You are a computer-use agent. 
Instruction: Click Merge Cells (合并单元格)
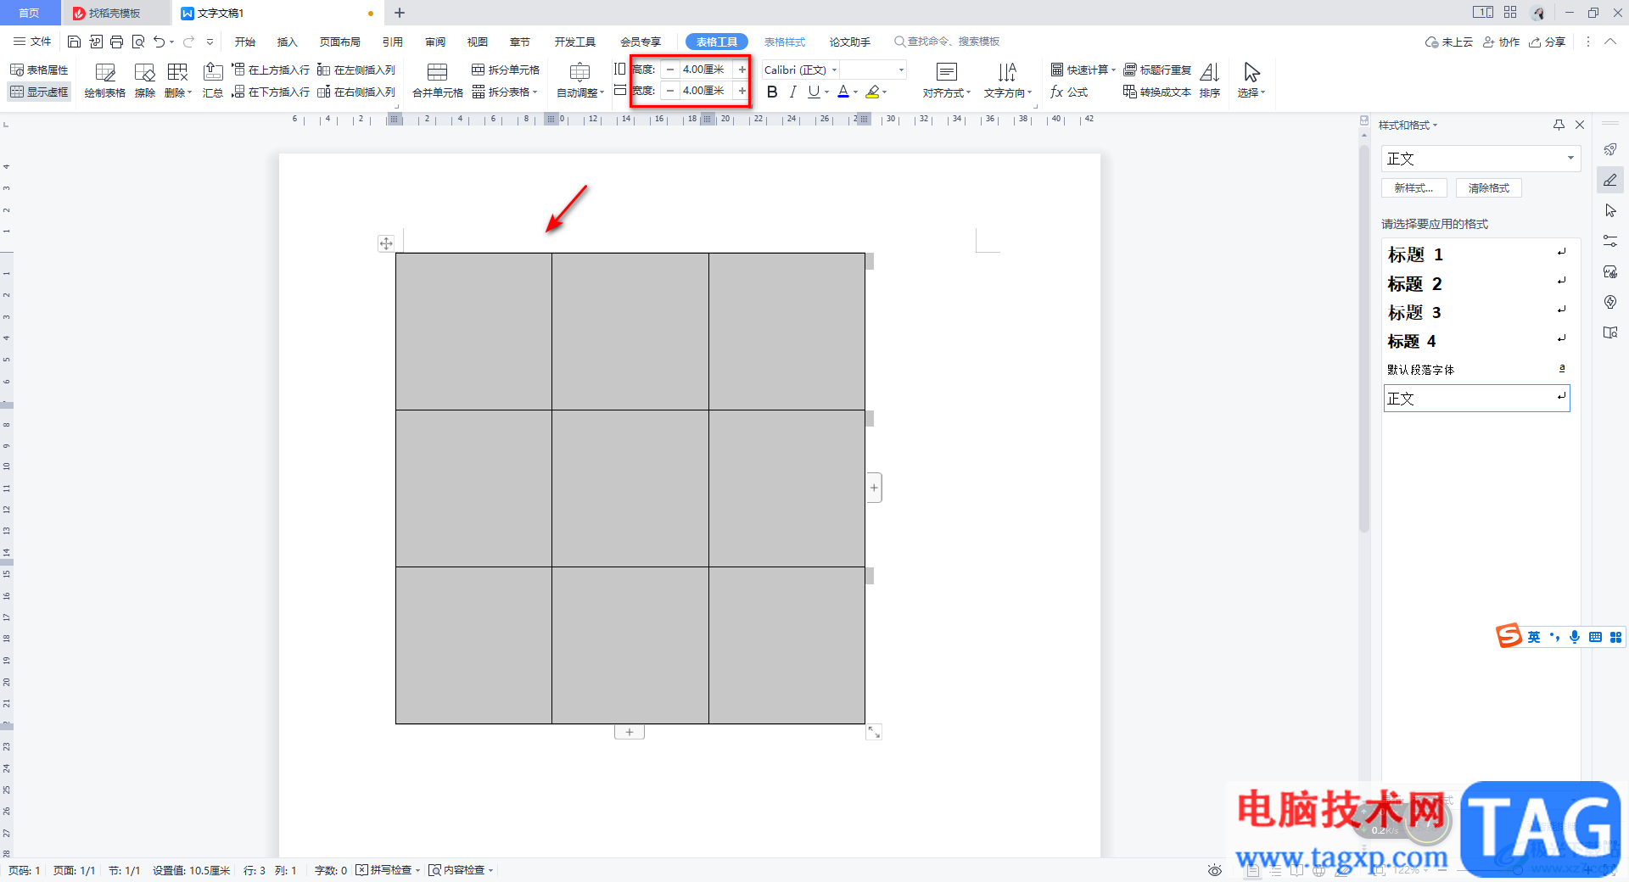[438, 81]
